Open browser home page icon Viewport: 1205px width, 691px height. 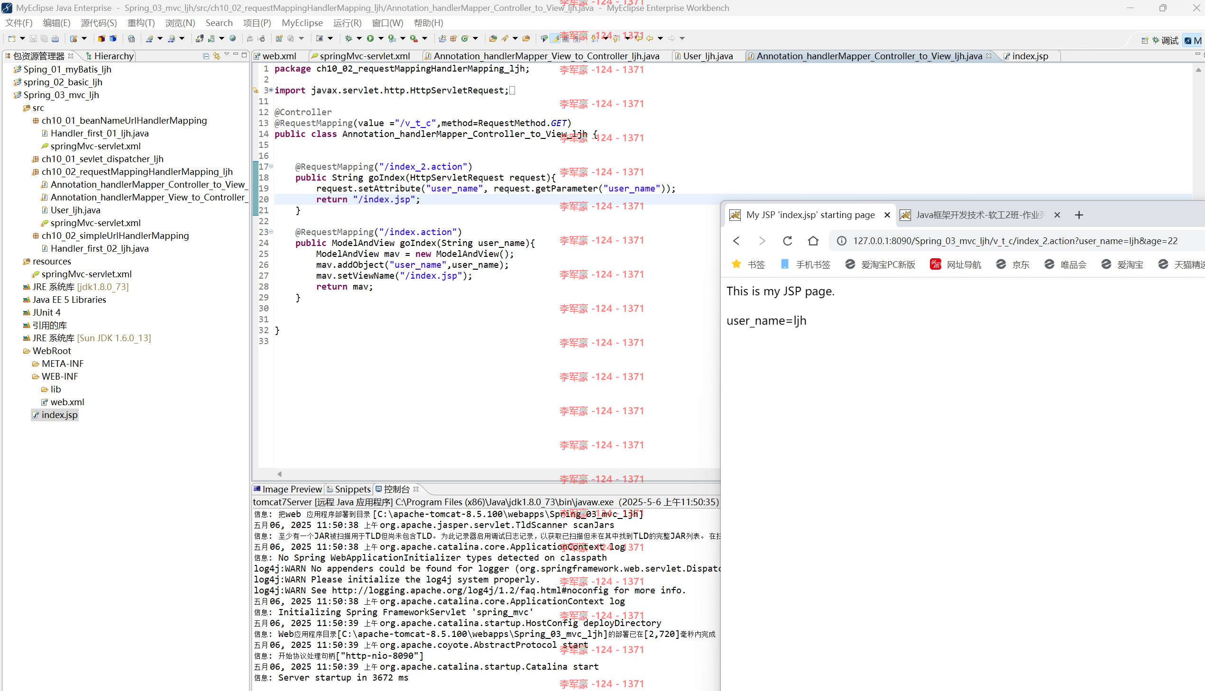[x=813, y=241]
